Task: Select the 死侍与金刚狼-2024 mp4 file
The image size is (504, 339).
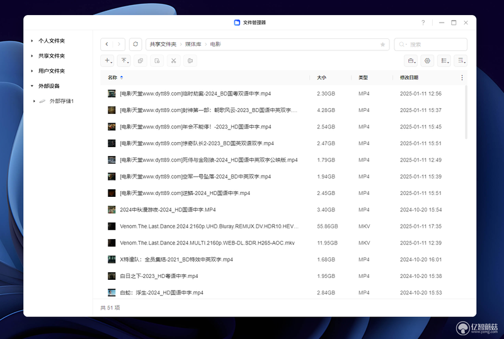Action: click(283, 160)
